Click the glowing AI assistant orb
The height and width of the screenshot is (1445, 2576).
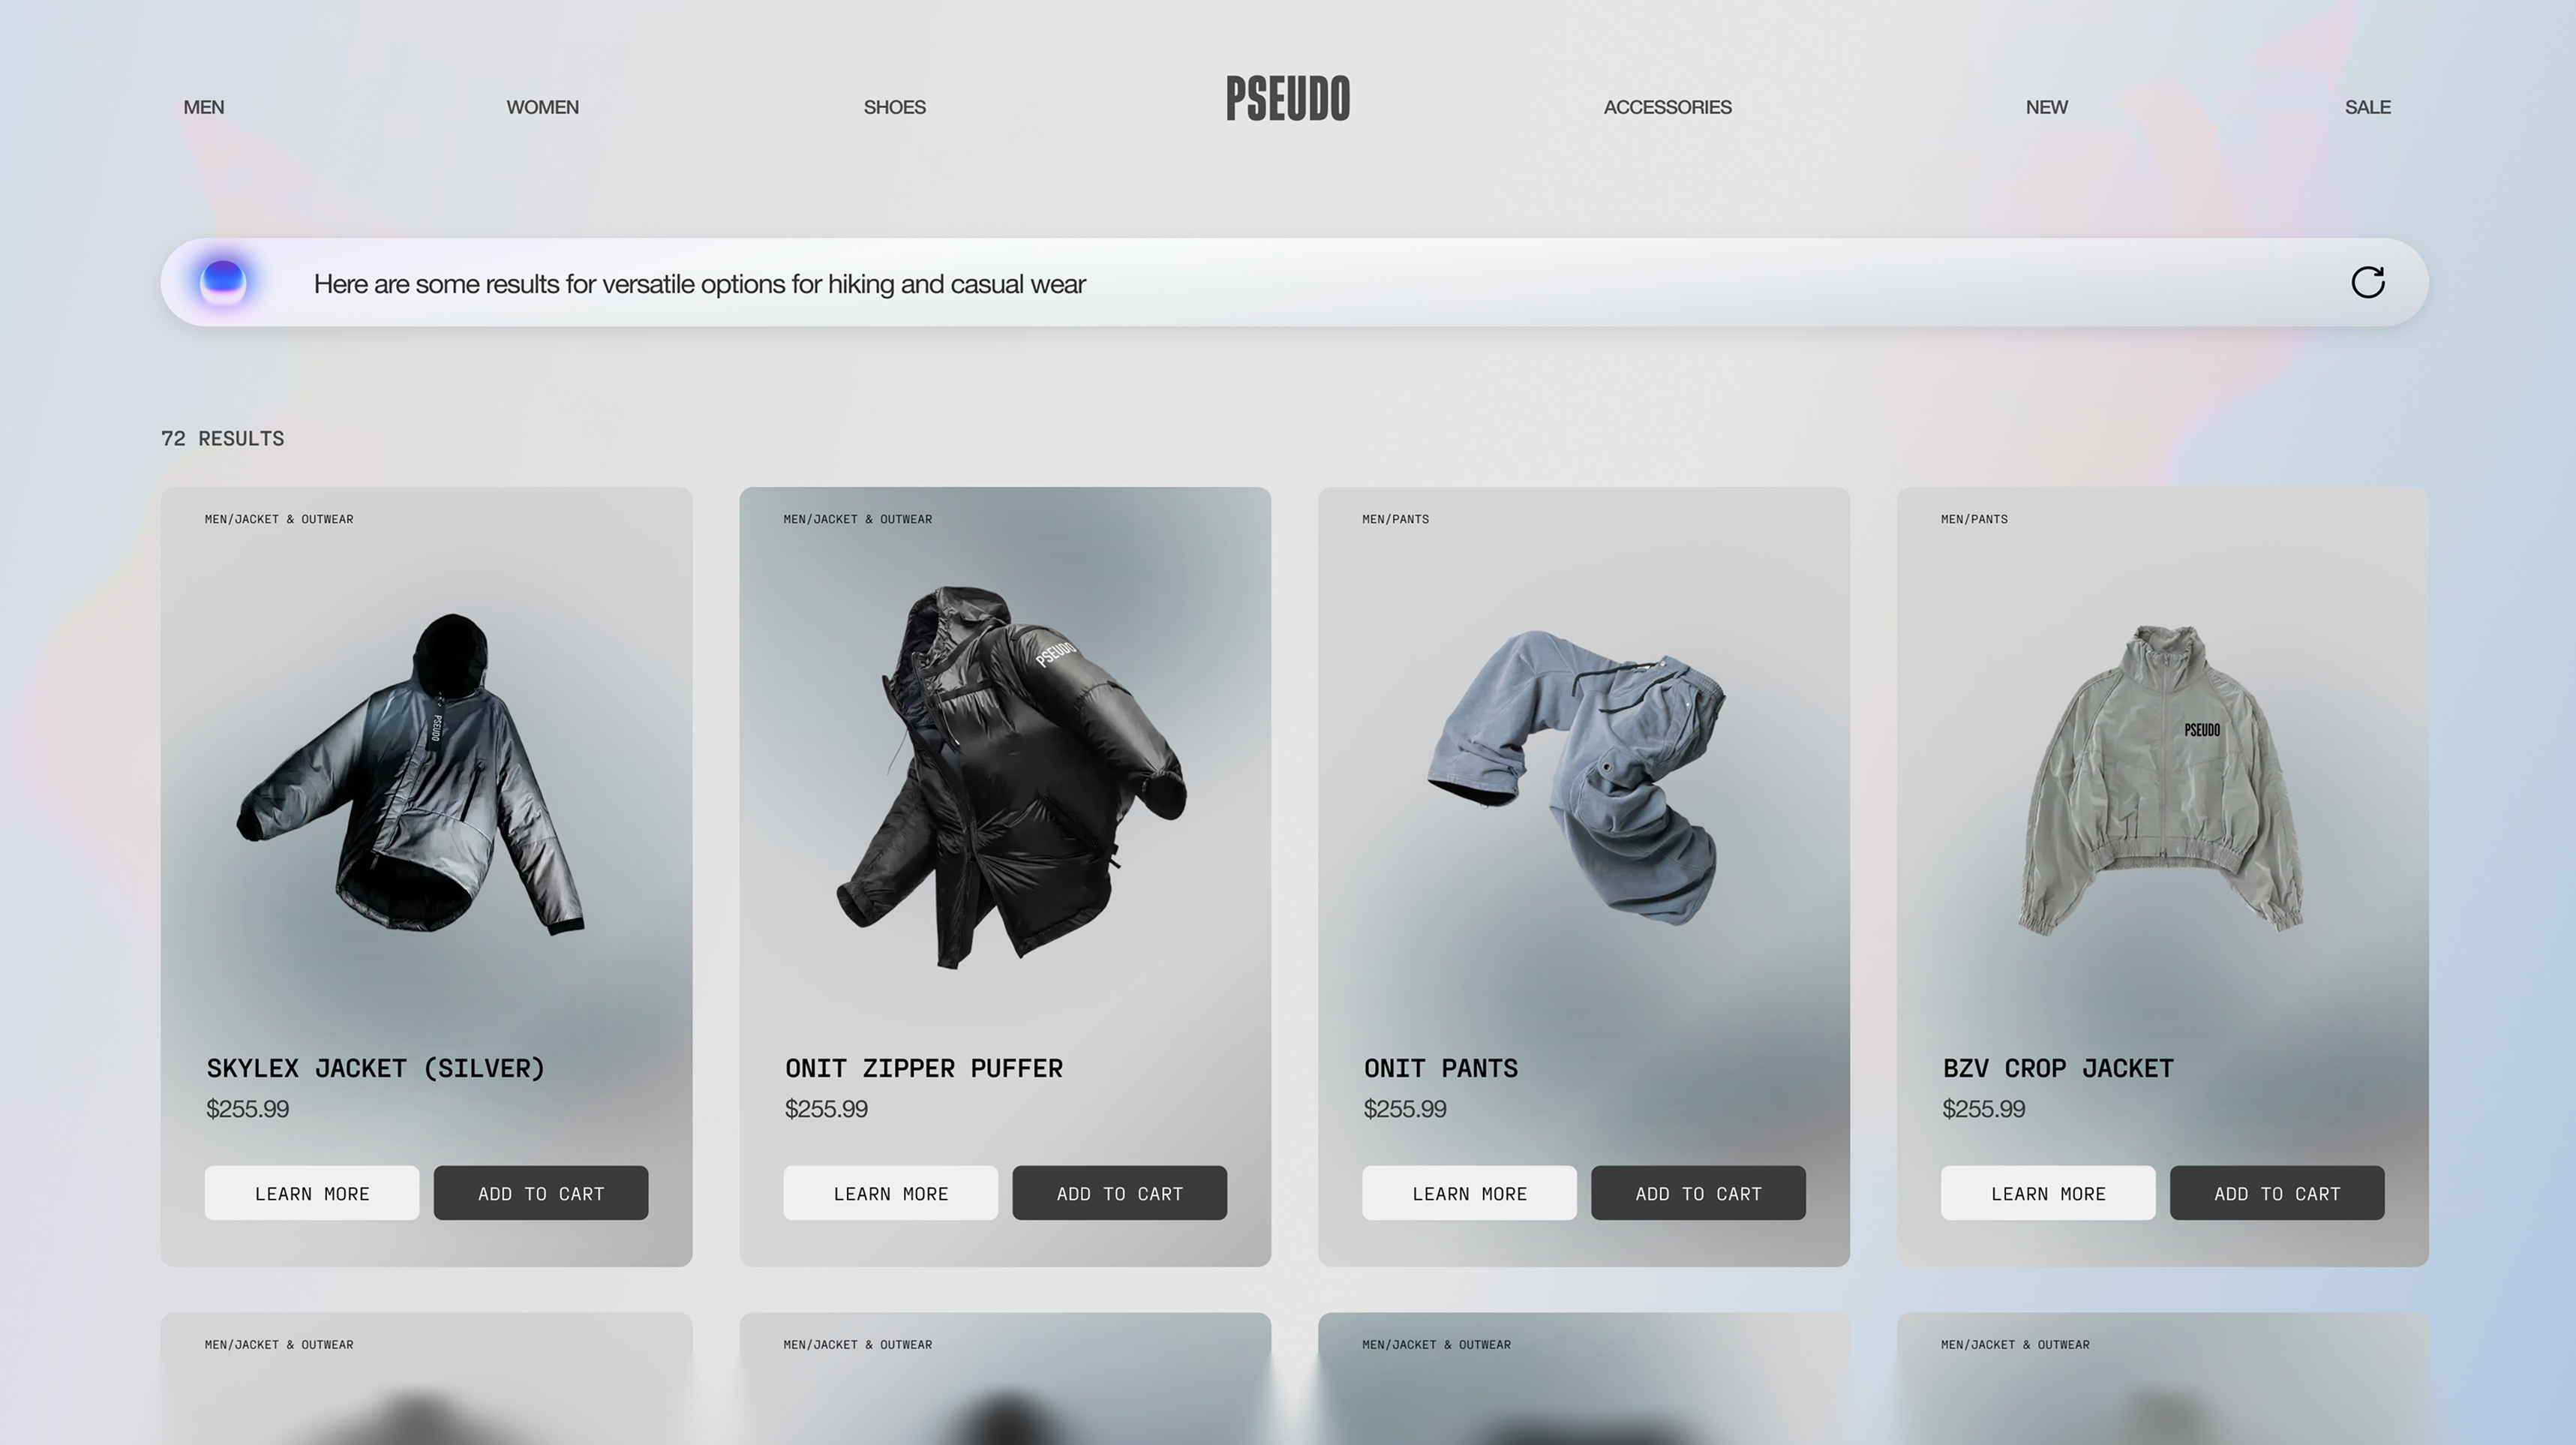(x=223, y=282)
